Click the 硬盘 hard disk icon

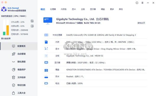[46, 70]
